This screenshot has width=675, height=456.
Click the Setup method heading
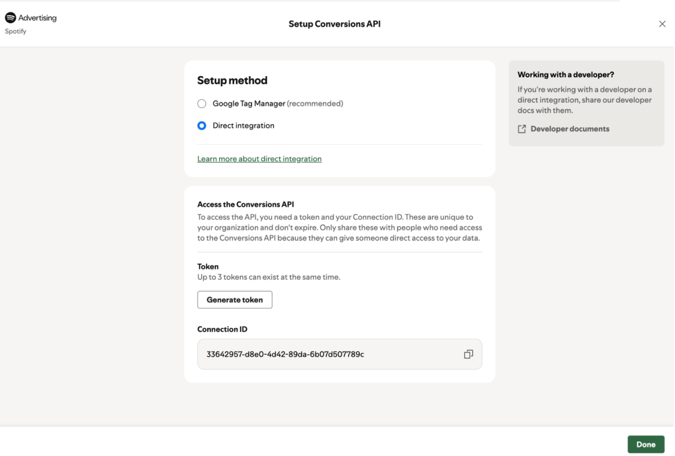[x=232, y=81]
